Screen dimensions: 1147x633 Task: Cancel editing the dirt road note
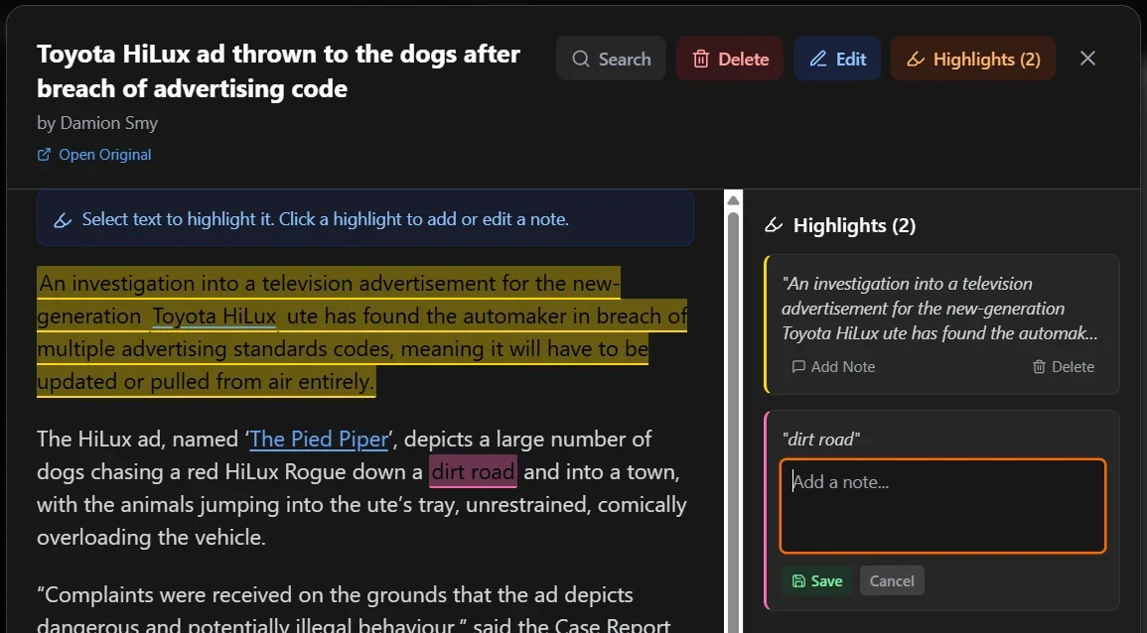(891, 580)
